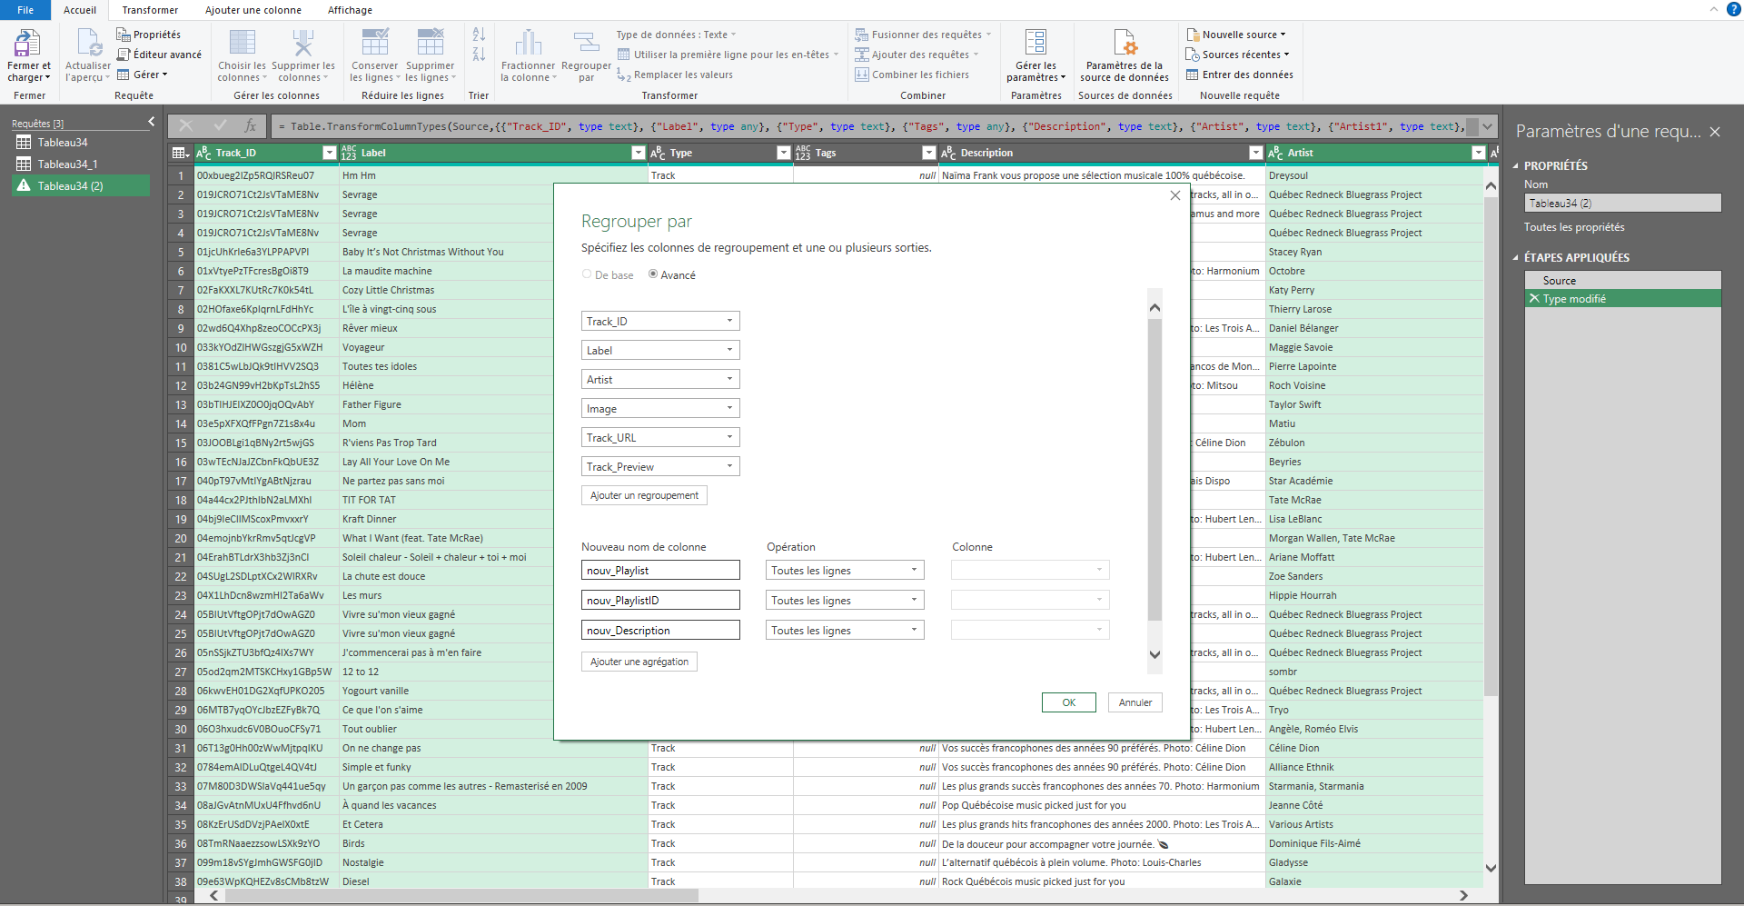
Task: Click the nouv_Playlist column name field
Action: [660, 570]
